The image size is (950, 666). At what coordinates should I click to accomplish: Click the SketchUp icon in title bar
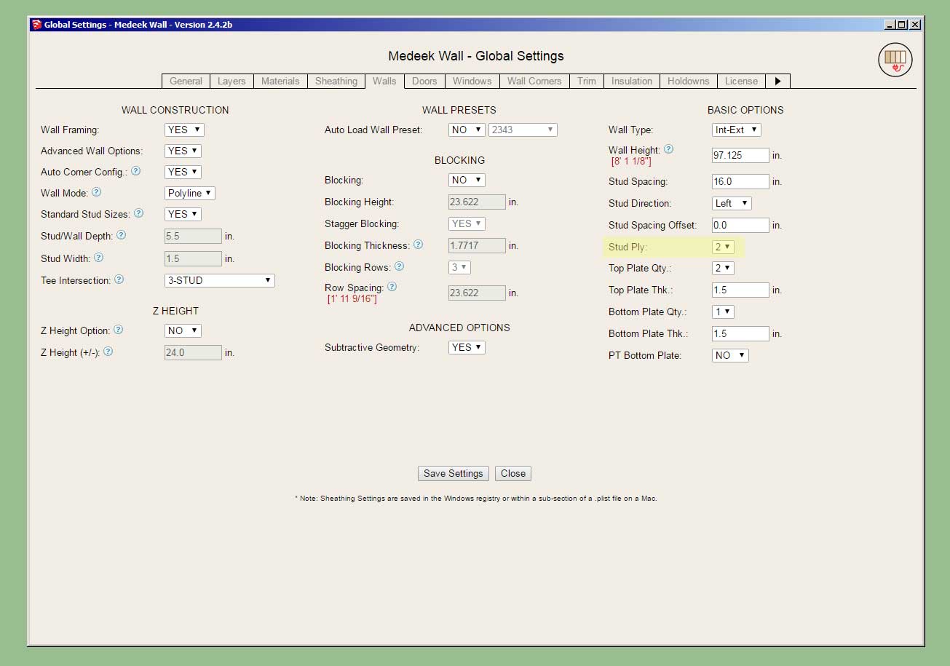(36, 24)
